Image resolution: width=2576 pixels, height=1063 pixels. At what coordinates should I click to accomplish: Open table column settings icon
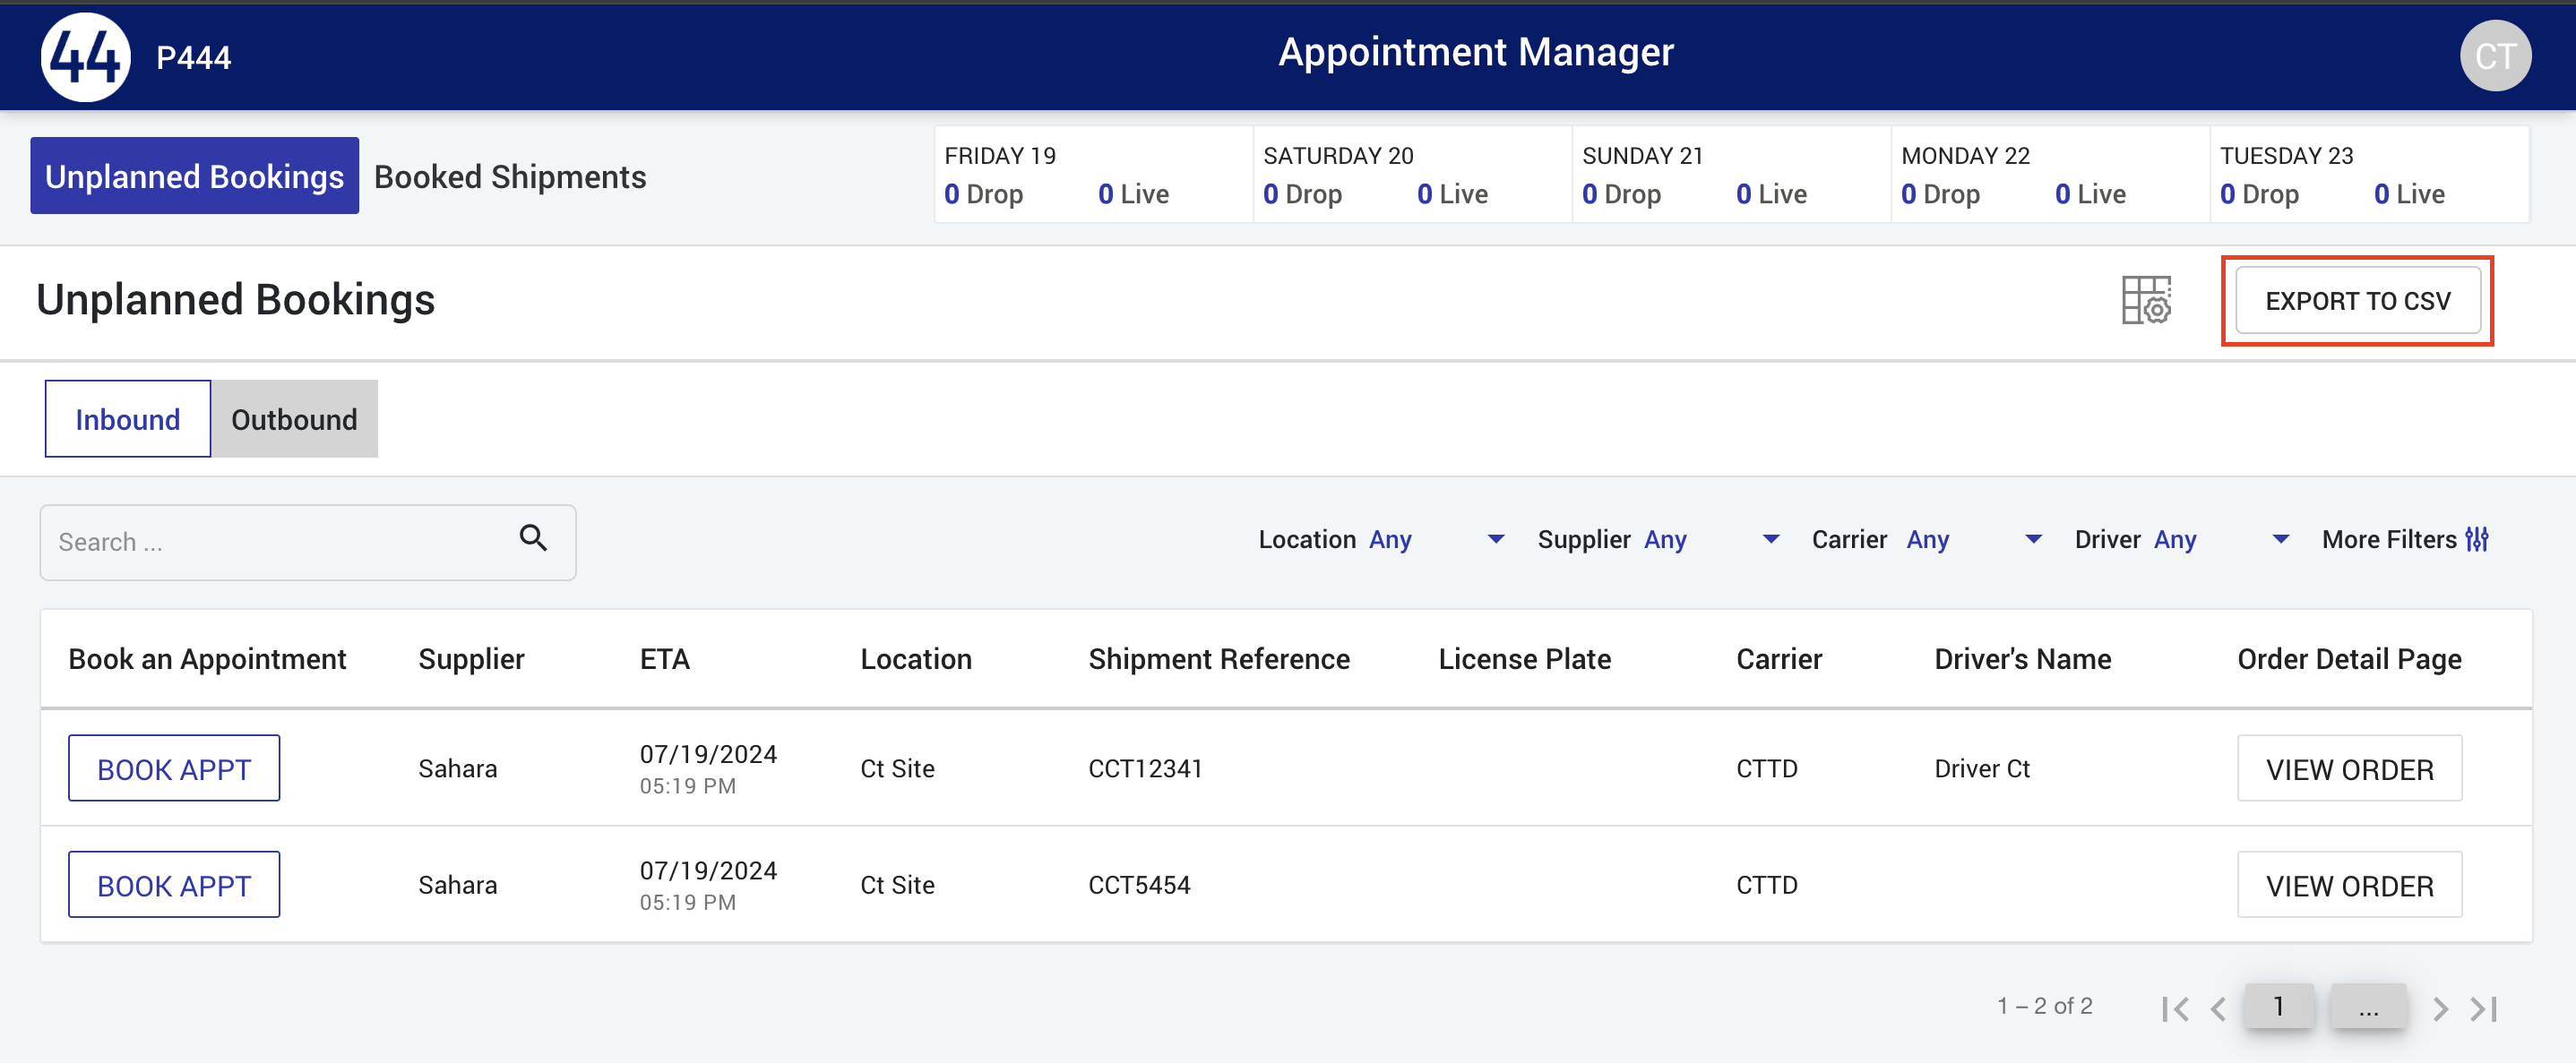(2146, 300)
